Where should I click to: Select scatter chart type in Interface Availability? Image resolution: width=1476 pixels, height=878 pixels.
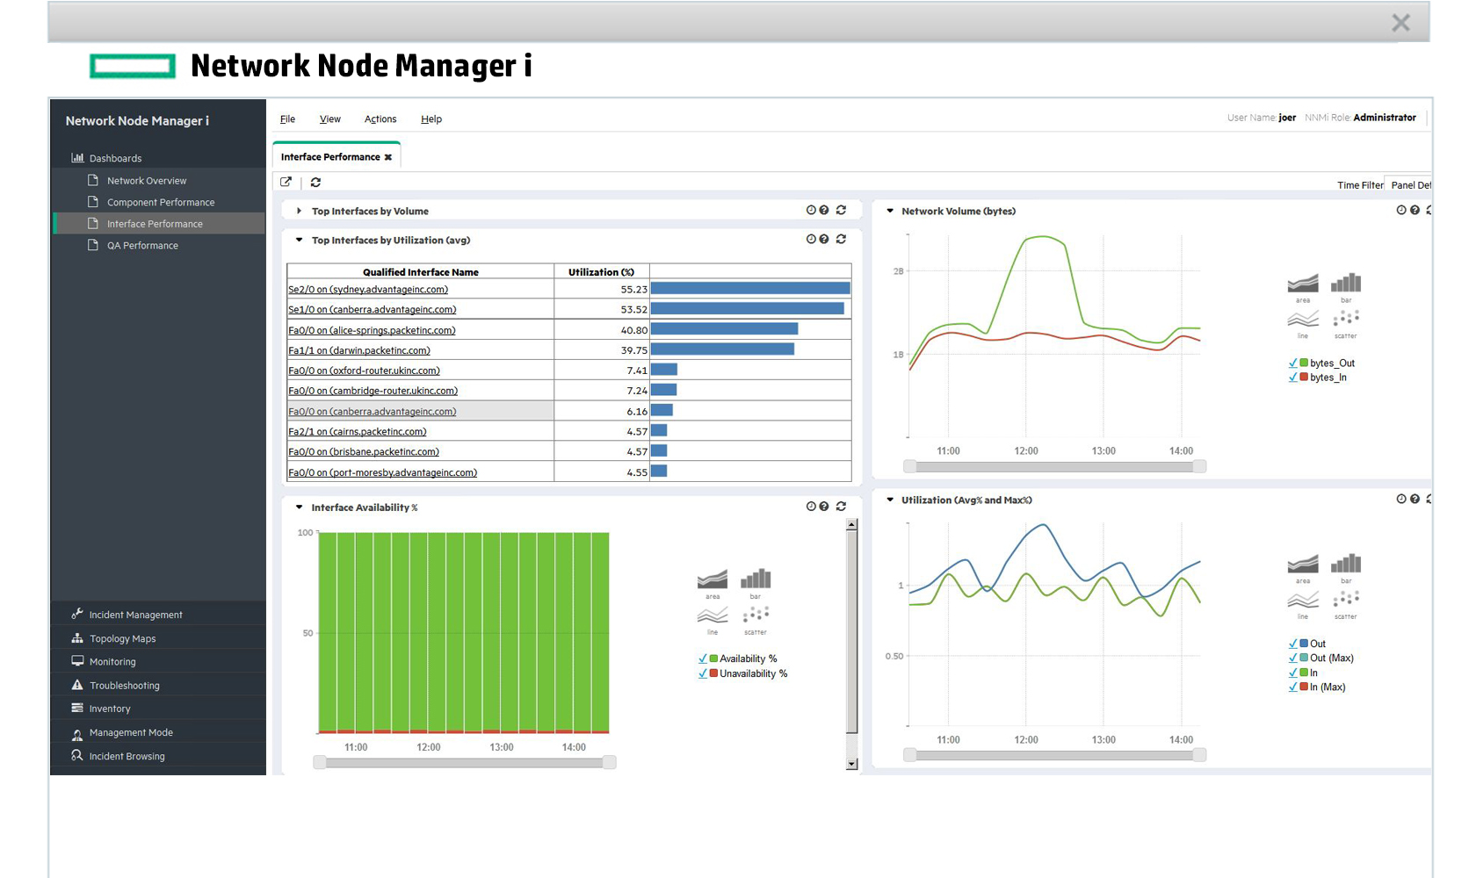click(756, 620)
